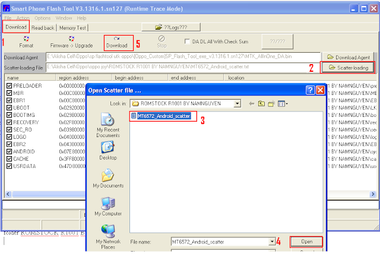Uncheck the LOGO partition

[9, 137]
